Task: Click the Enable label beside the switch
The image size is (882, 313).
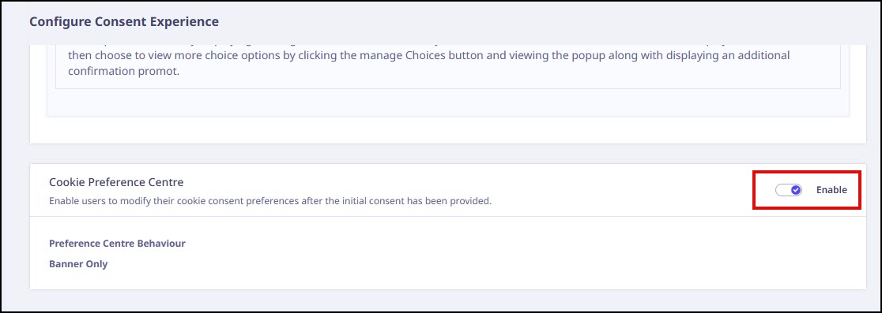Action: pos(831,190)
